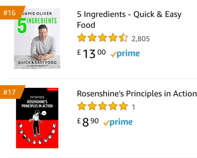Open the Rosenshine's Principles book cover
This screenshot has width=197, height=158.
point(37,118)
